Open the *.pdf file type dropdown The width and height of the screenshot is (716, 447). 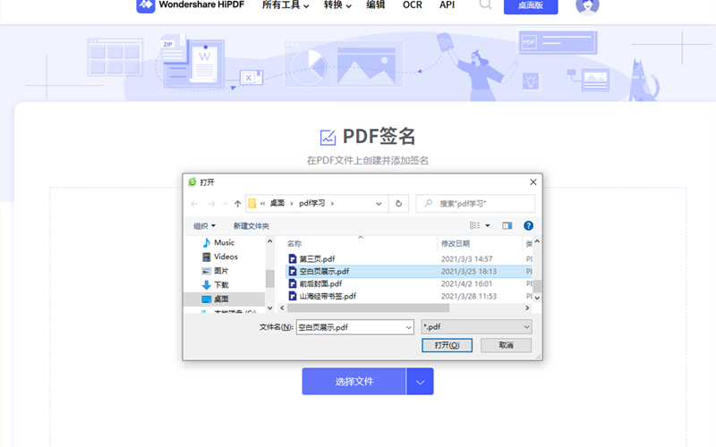click(x=476, y=327)
